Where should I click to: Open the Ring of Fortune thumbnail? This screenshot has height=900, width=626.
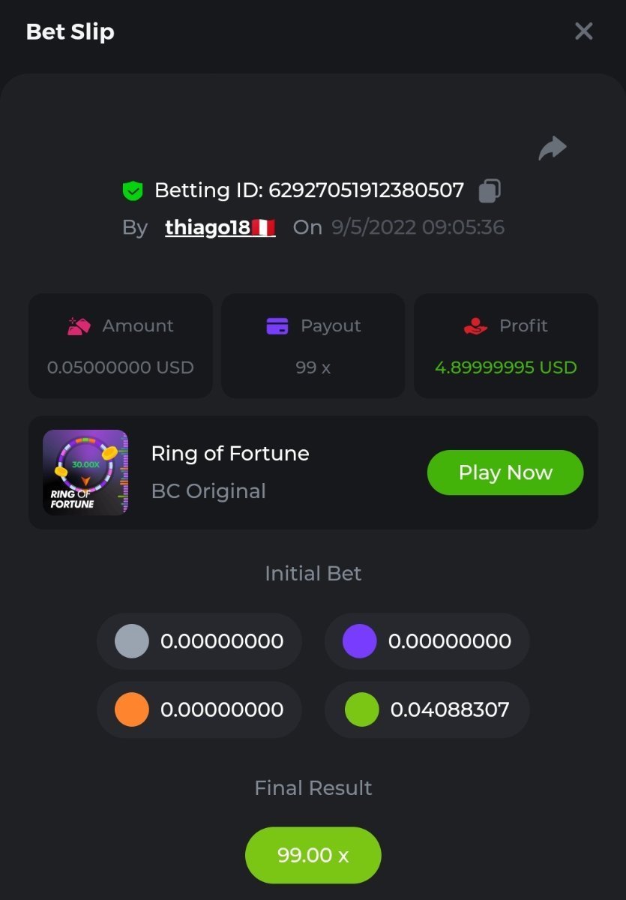(x=85, y=472)
